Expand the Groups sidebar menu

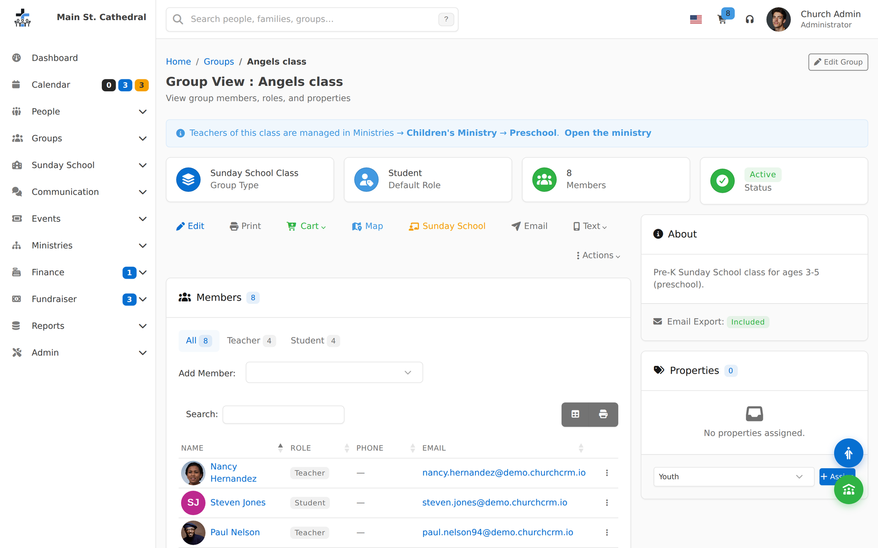(x=78, y=138)
